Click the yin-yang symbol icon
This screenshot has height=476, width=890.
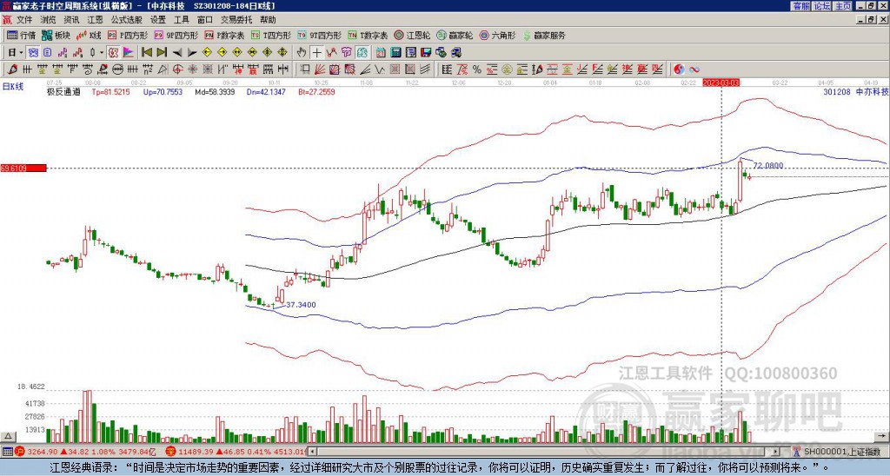(x=679, y=69)
